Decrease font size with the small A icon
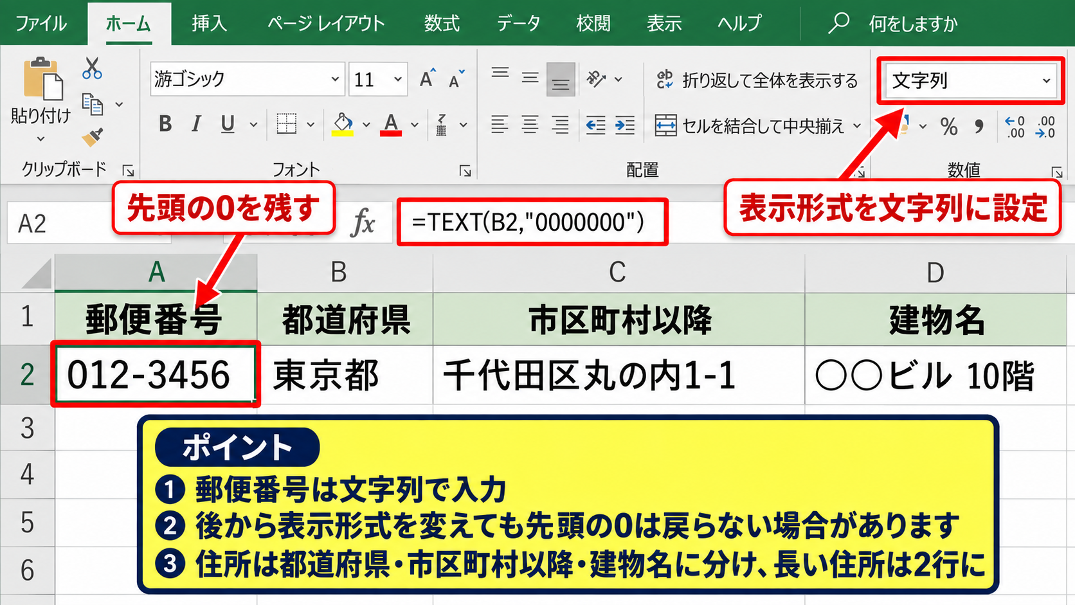 pyautogui.click(x=457, y=78)
